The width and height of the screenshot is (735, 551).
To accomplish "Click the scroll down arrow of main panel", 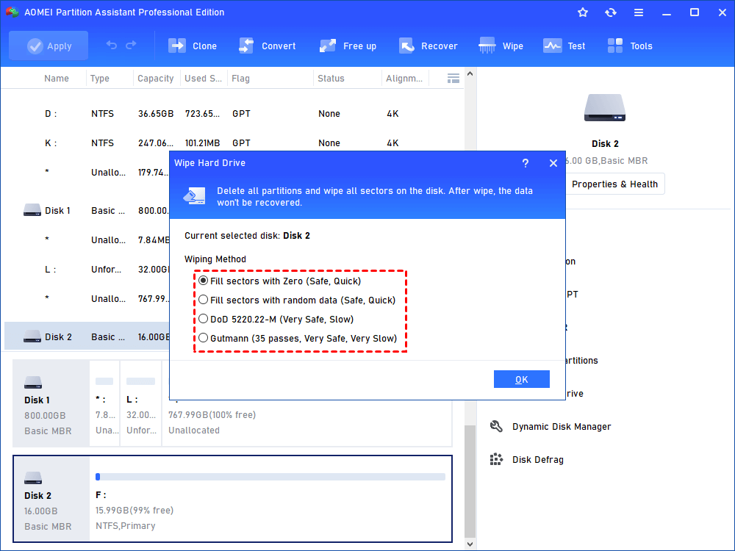I will click(x=470, y=544).
